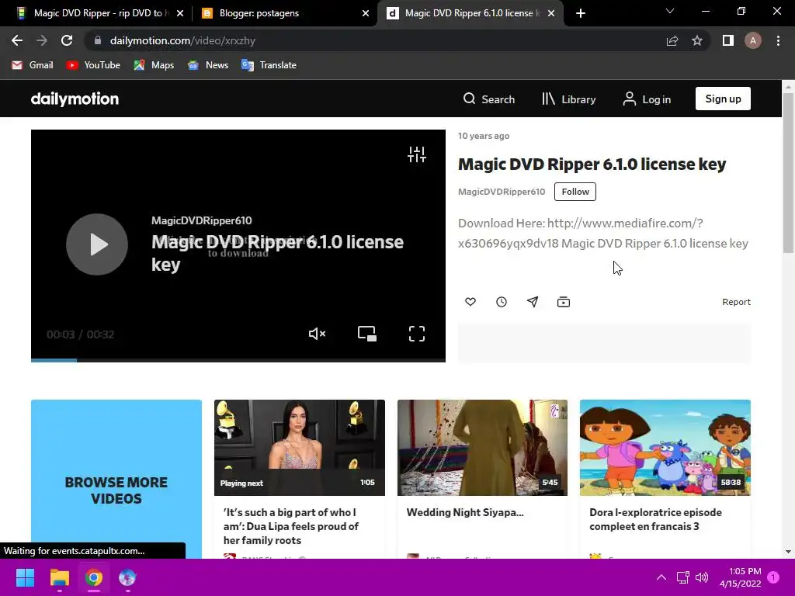Open Wedding Night Siyapa title link
The height and width of the screenshot is (596, 795).
465,512
